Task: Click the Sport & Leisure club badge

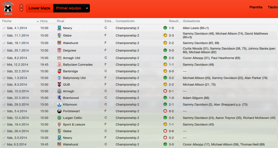Action: [x=59, y=124]
